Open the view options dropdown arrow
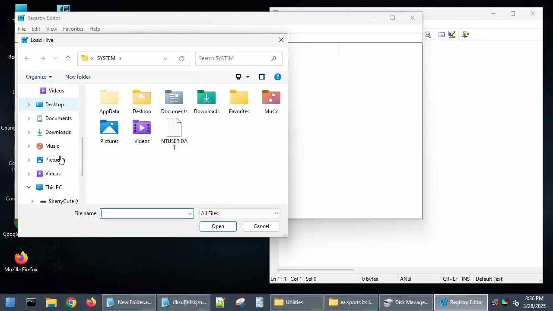The height and width of the screenshot is (311, 553). 248,77
